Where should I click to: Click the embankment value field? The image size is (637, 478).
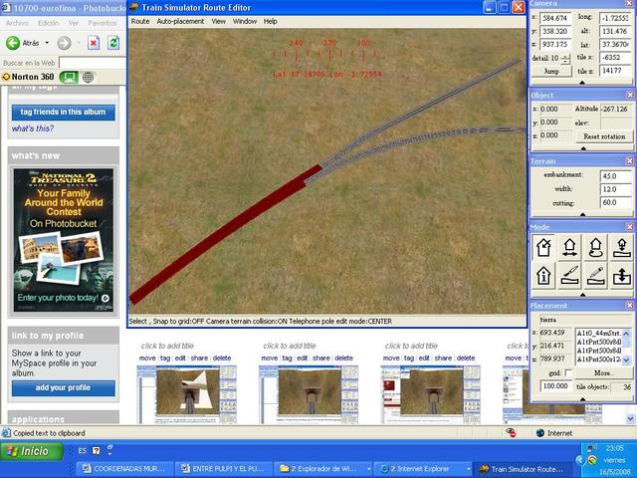pos(615,175)
